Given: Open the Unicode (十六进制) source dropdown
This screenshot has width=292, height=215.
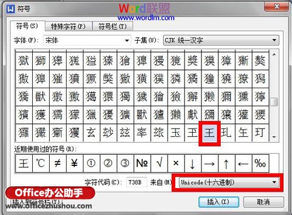Looking at the screenshot, I should click(x=228, y=183).
